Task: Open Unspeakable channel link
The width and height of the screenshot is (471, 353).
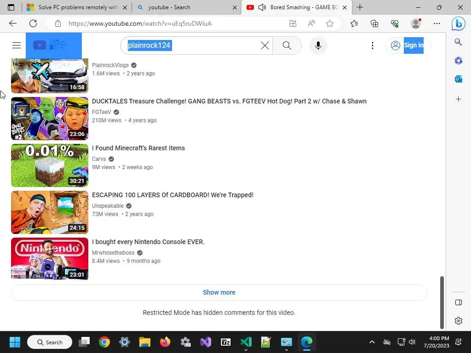Action: [108, 205]
